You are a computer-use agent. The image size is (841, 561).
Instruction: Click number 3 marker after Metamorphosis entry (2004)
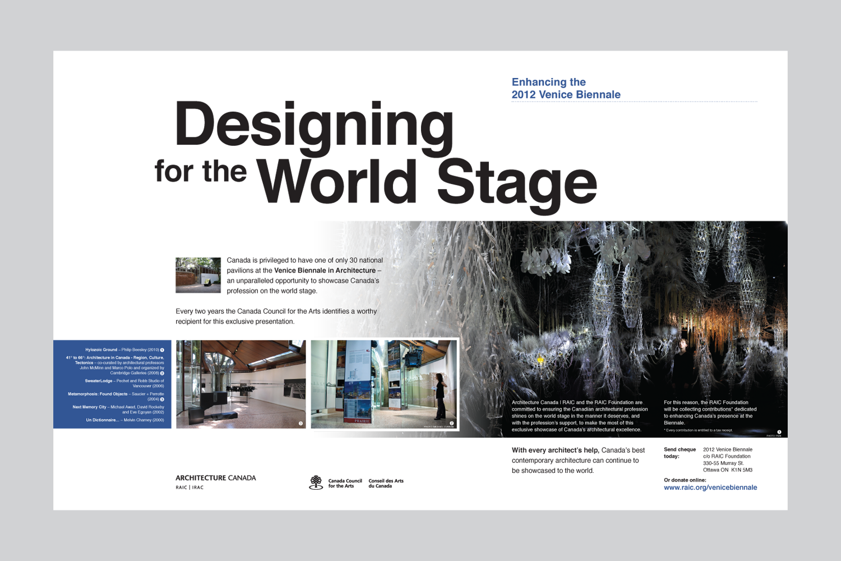pos(162,399)
